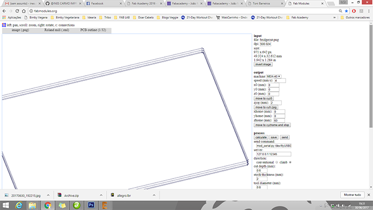Reload the fabmodules.org page

17,11
